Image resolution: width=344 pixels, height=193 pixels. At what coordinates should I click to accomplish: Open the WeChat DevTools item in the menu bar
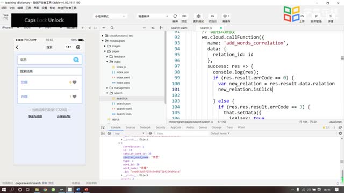(x=67, y=8)
